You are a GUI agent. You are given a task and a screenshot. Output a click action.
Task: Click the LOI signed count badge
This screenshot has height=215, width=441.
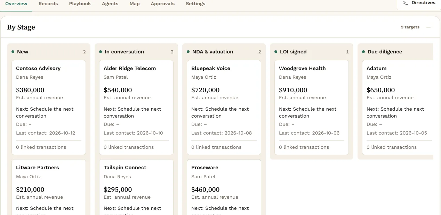[x=347, y=52]
